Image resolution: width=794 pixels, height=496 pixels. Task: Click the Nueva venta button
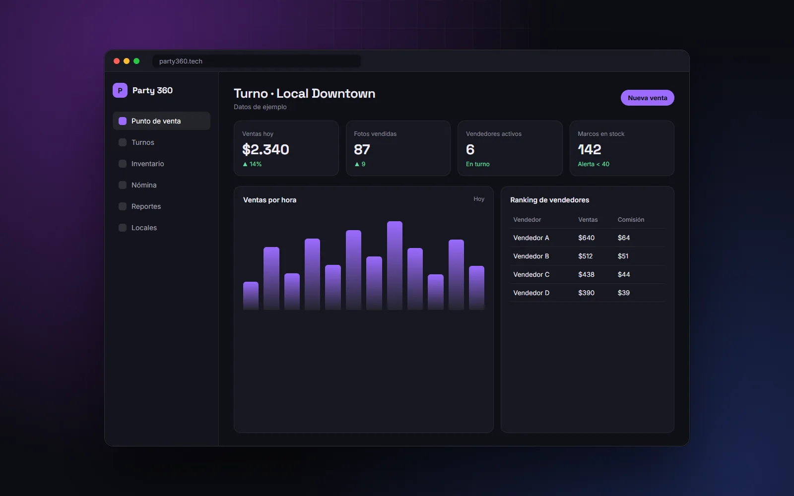point(647,98)
